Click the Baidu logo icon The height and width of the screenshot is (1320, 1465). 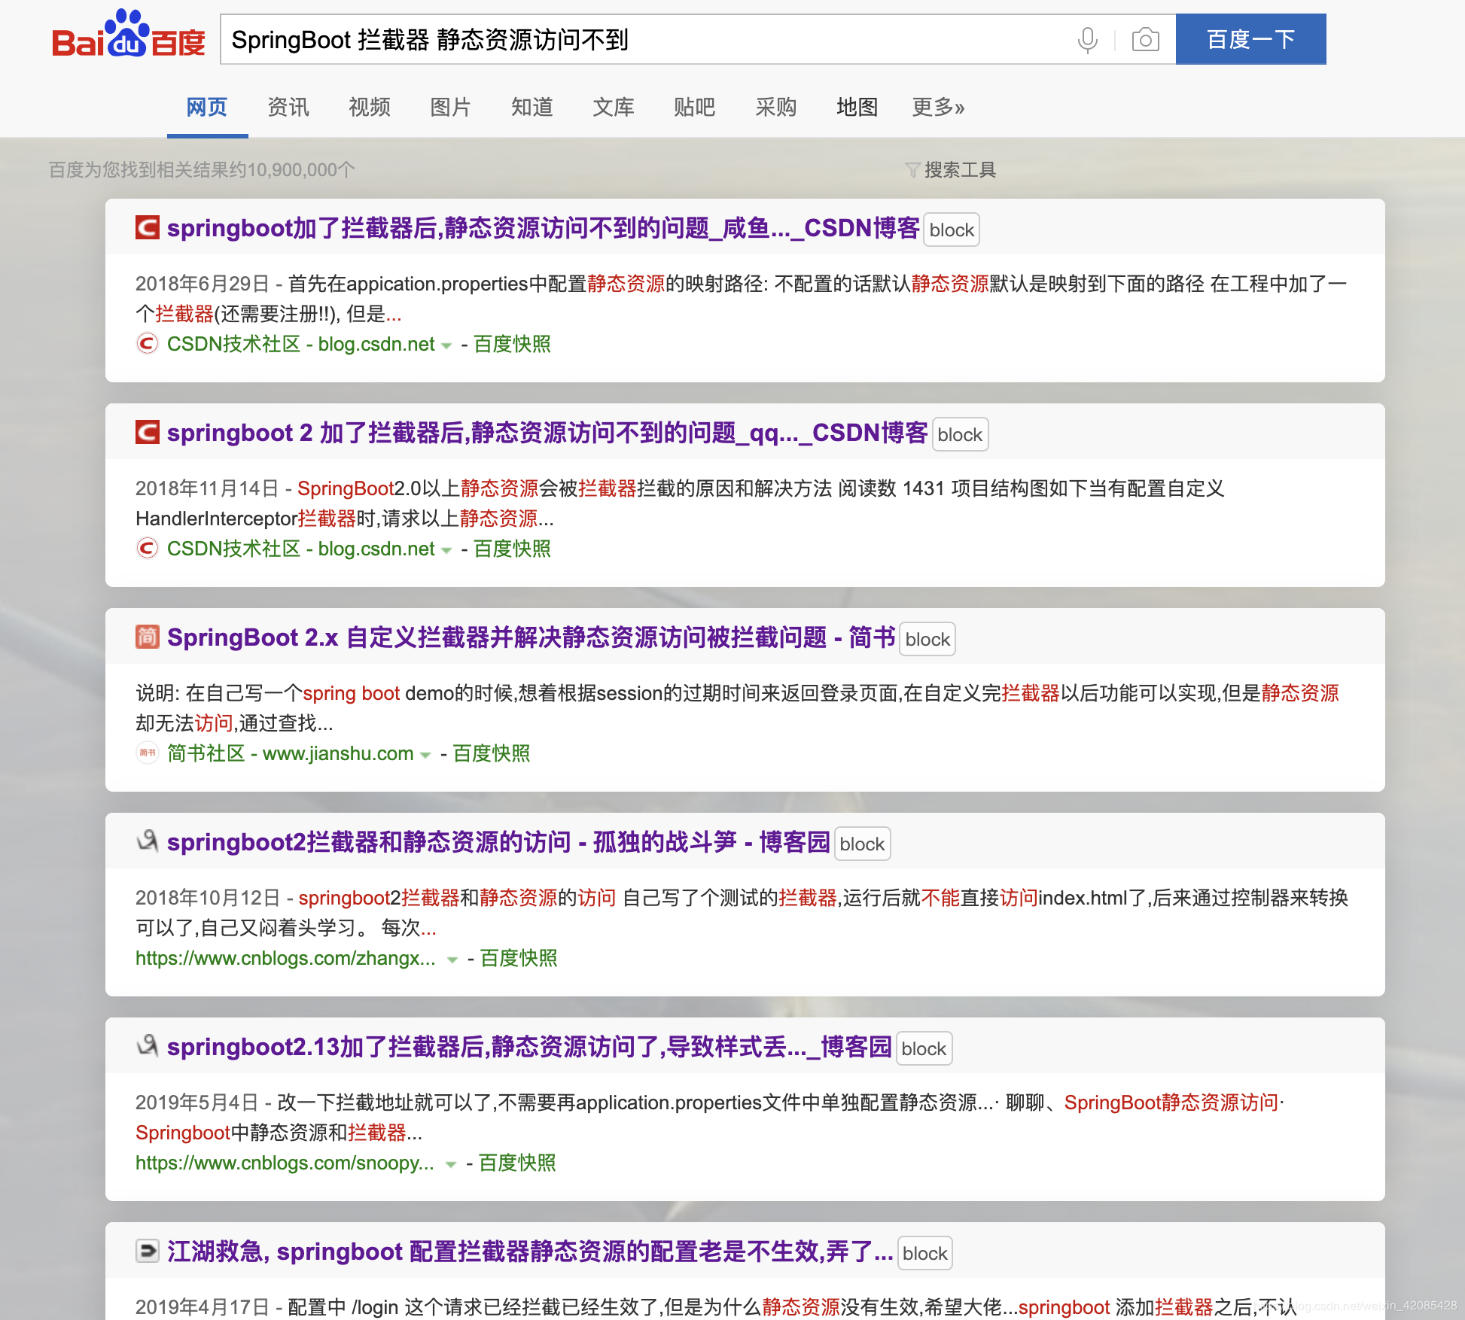coord(126,39)
